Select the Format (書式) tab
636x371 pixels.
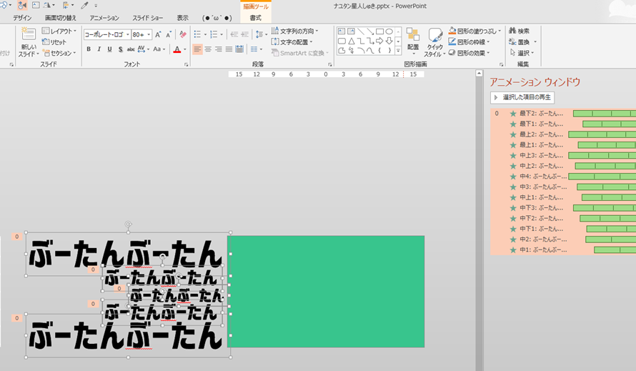tap(256, 18)
